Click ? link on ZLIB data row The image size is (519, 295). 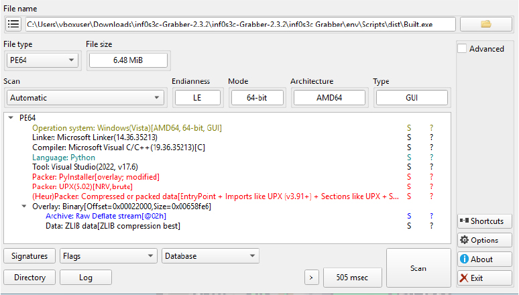pos(431,226)
